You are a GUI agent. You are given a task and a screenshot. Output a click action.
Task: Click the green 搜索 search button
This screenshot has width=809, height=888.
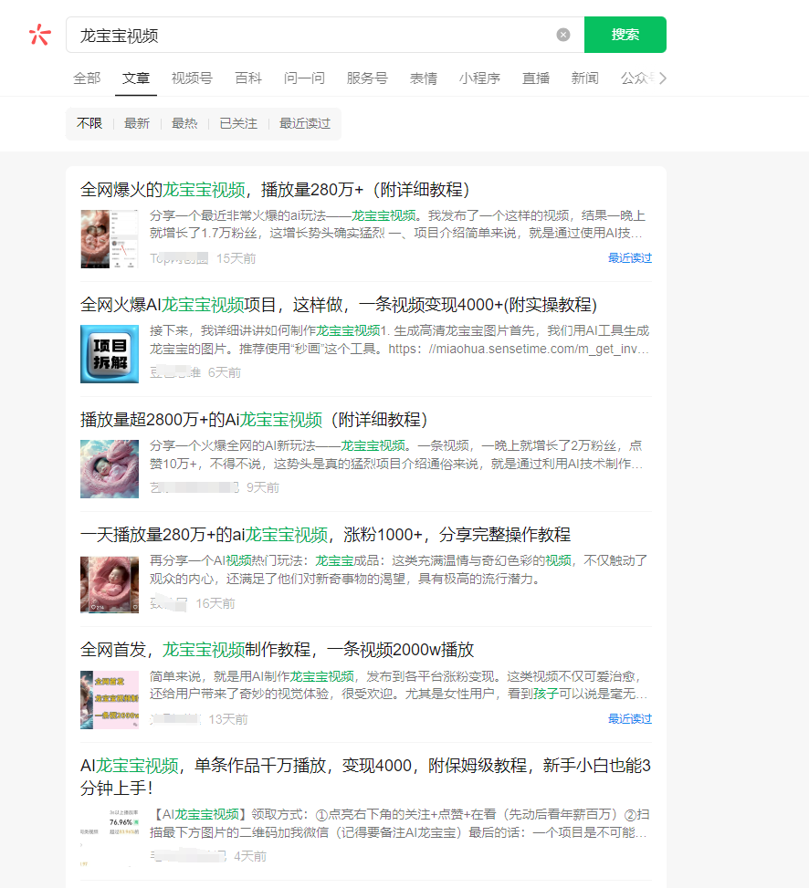[x=625, y=35]
